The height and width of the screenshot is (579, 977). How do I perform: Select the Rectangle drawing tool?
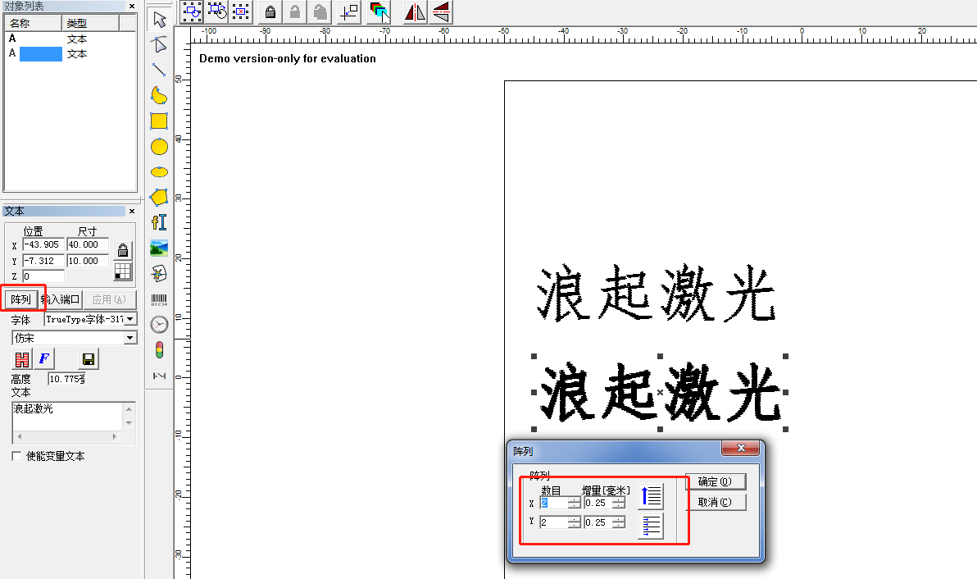[x=158, y=121]
